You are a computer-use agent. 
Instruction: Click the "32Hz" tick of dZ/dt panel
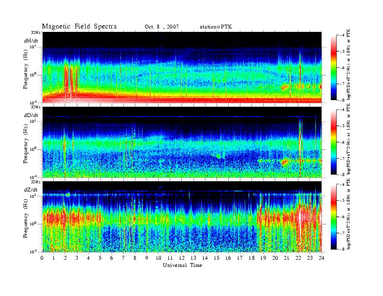coord(36,182)
